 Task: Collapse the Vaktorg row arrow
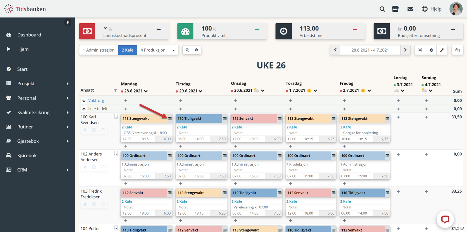(x=84, y=101)
